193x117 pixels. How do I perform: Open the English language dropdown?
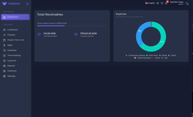click(150, 3)
